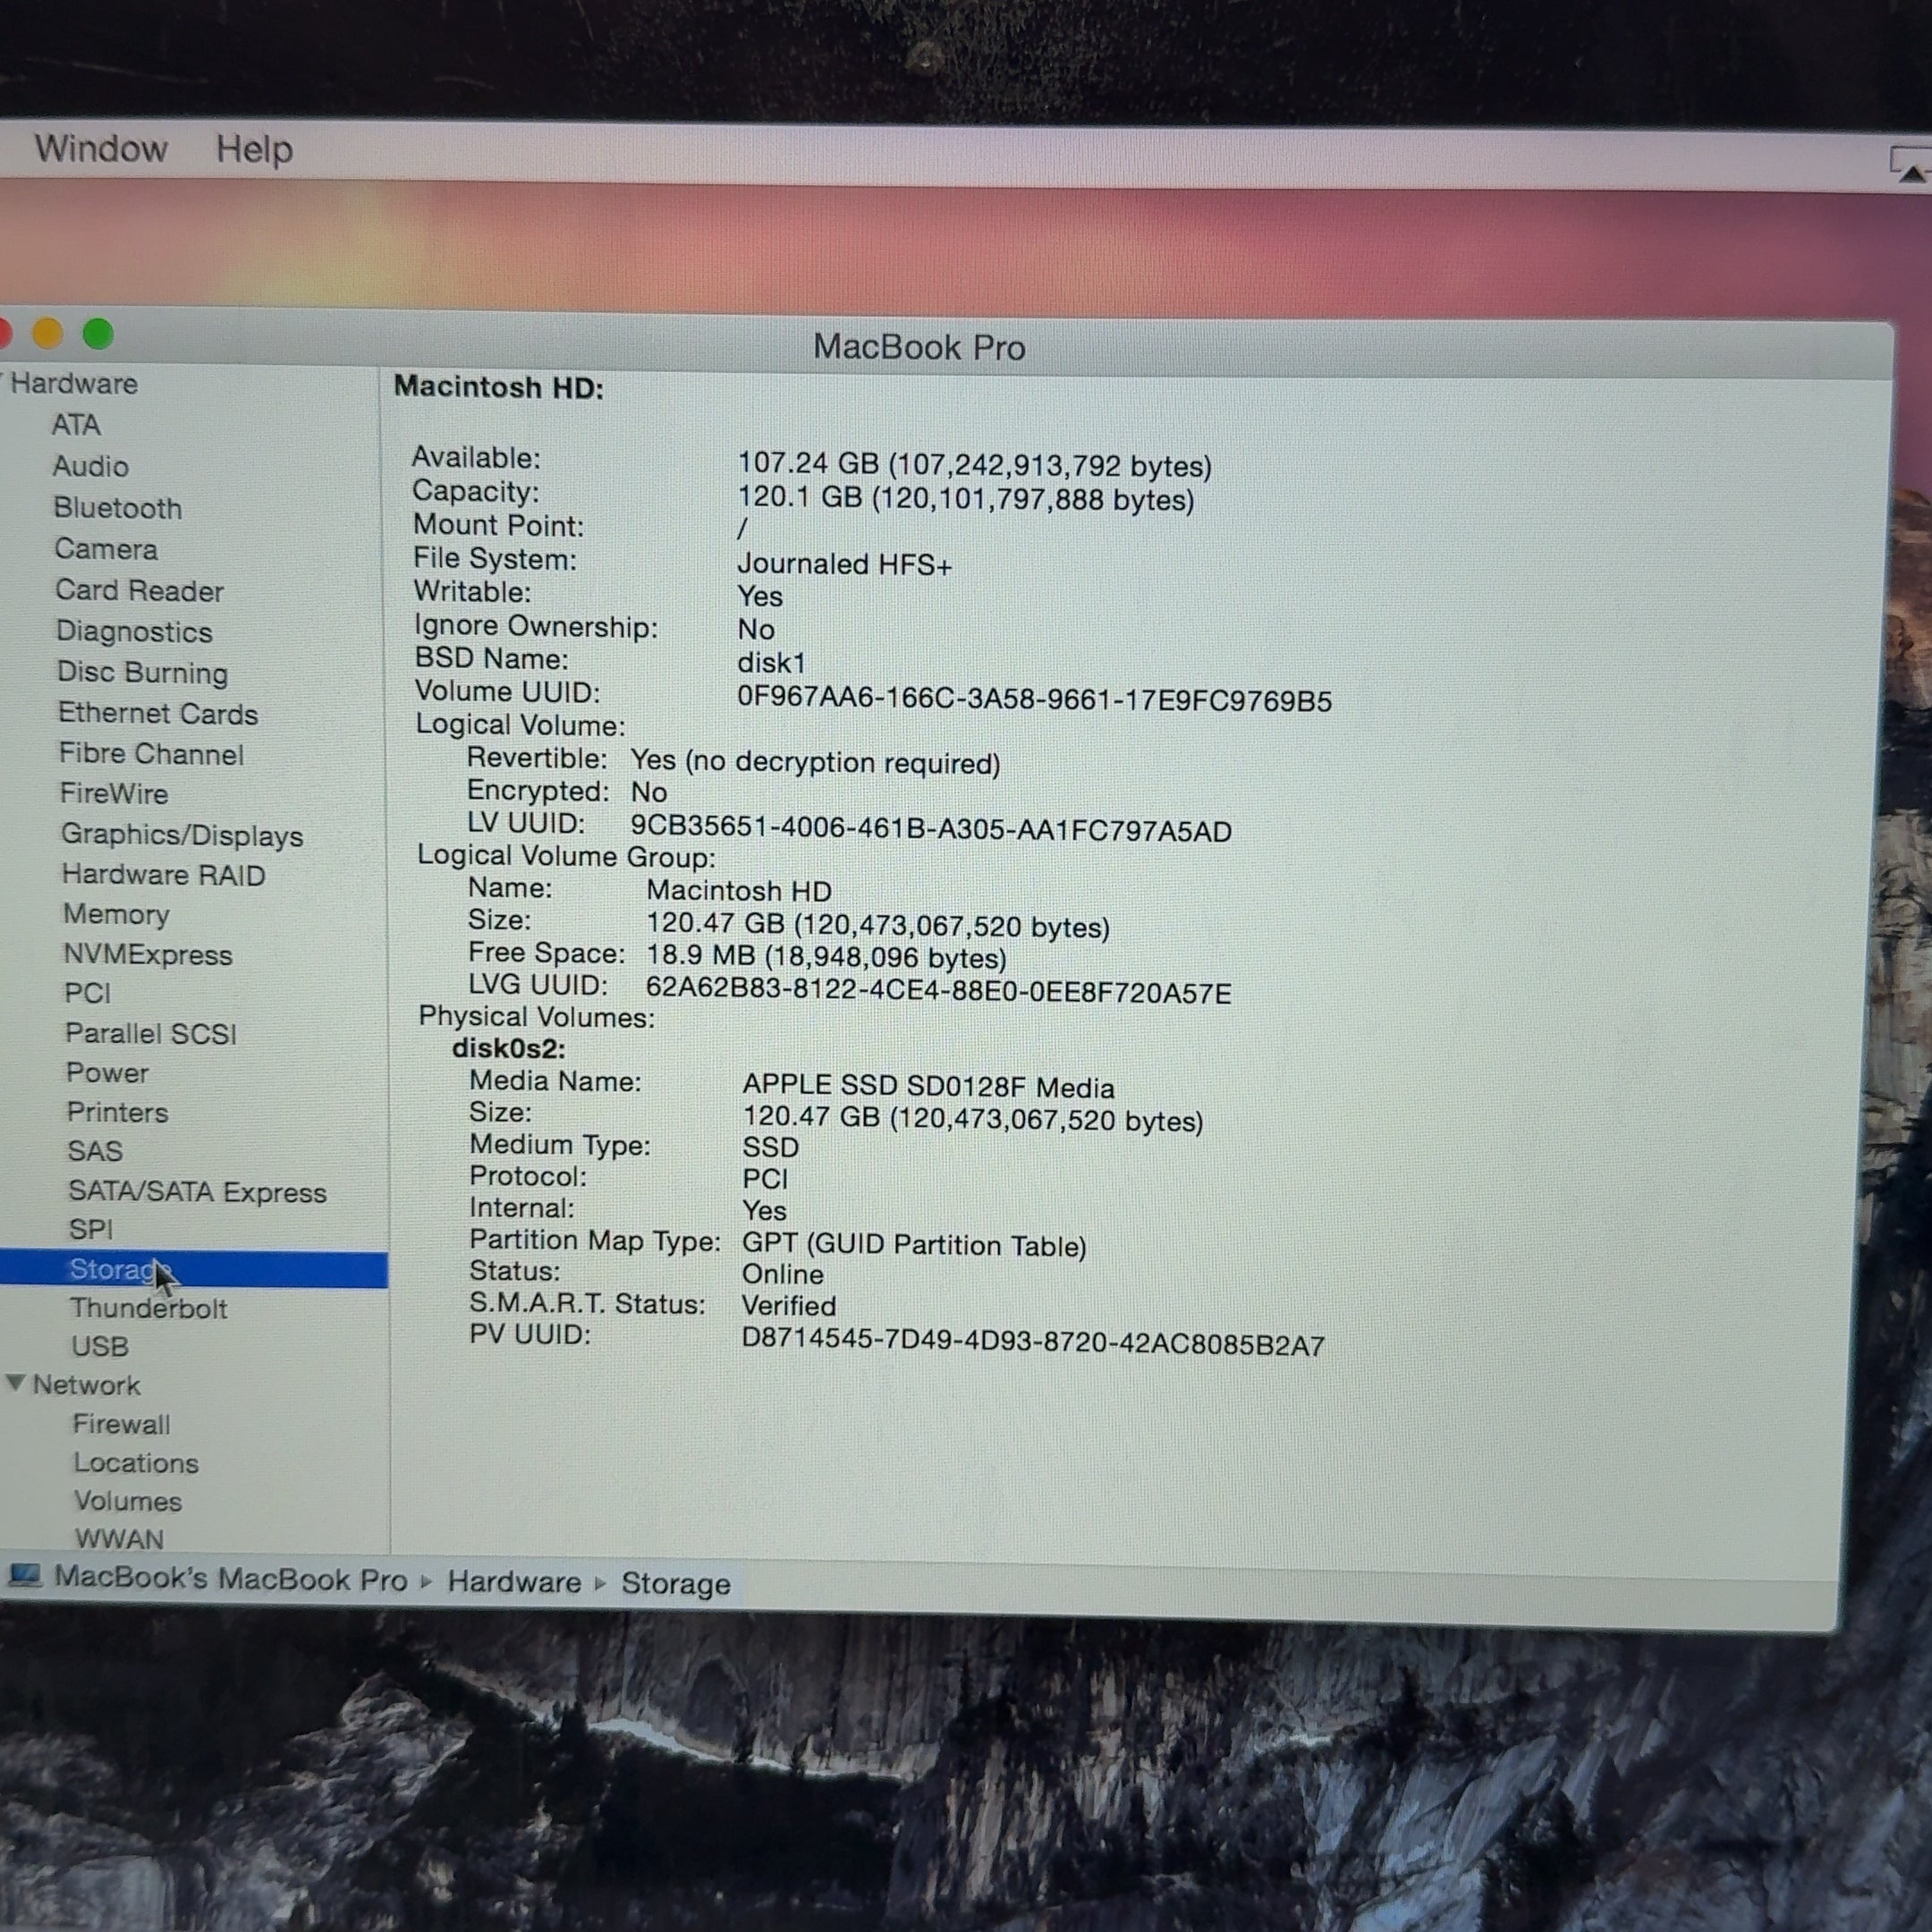Select Thunderbolt in the sidebar
The width and height of the screenshot is (1932, 1932).
(149, 1308)
